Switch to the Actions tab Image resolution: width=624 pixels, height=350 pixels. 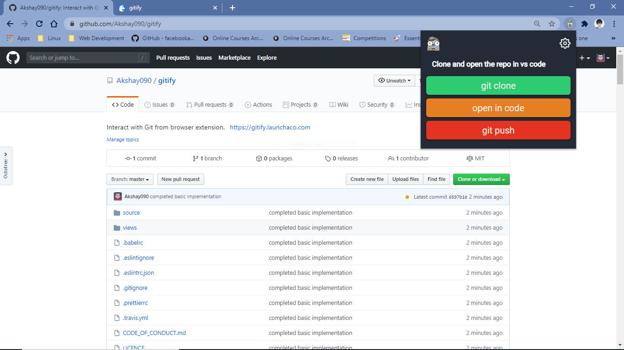(258, 104)
